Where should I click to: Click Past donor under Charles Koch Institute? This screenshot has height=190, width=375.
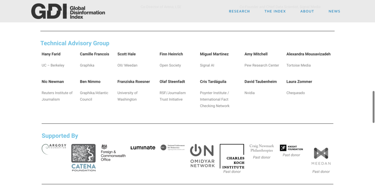pyautogui.click(x=232, y=172)
